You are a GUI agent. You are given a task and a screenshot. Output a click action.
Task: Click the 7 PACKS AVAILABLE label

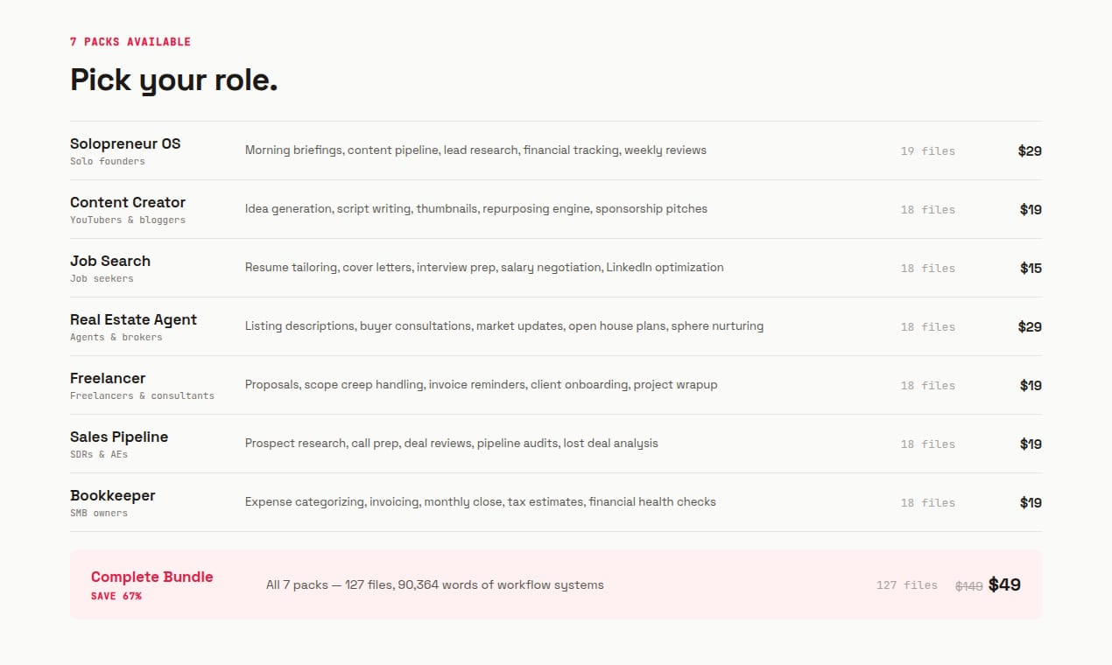(x=130, y=41)
